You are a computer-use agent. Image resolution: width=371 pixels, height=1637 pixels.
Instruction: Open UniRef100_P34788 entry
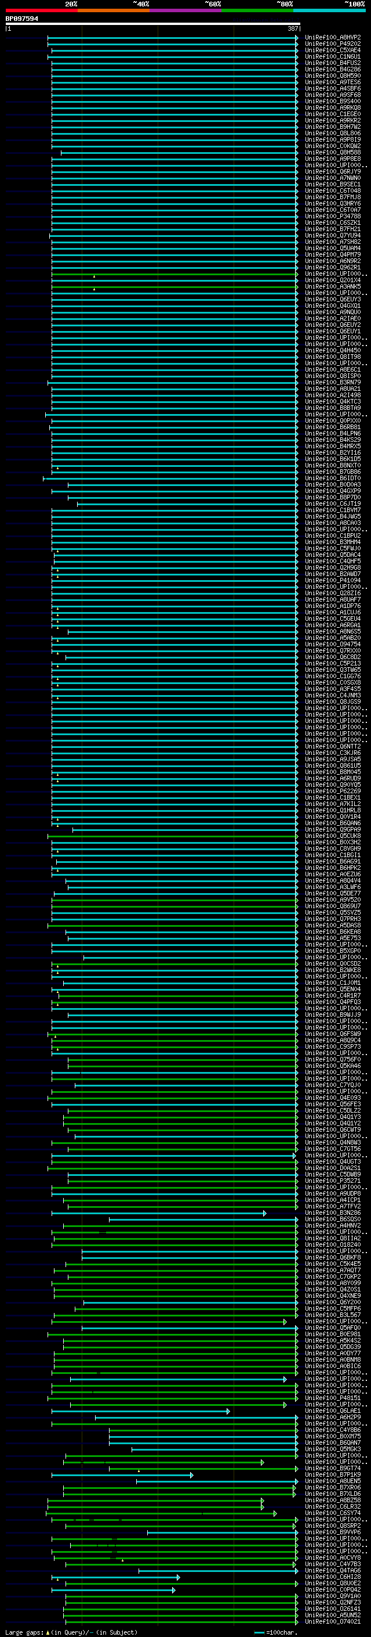[333, 217]
